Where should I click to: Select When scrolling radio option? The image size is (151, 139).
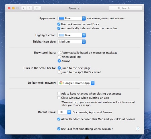click(59, 57)
